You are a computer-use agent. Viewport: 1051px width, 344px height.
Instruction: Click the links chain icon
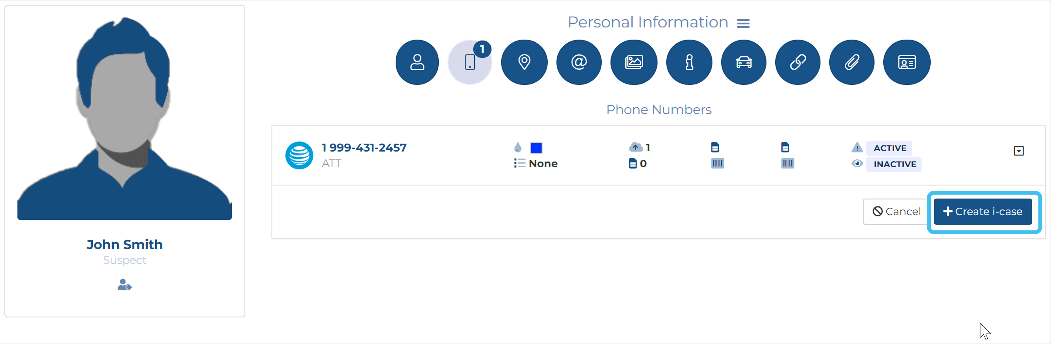click(797, 62)
